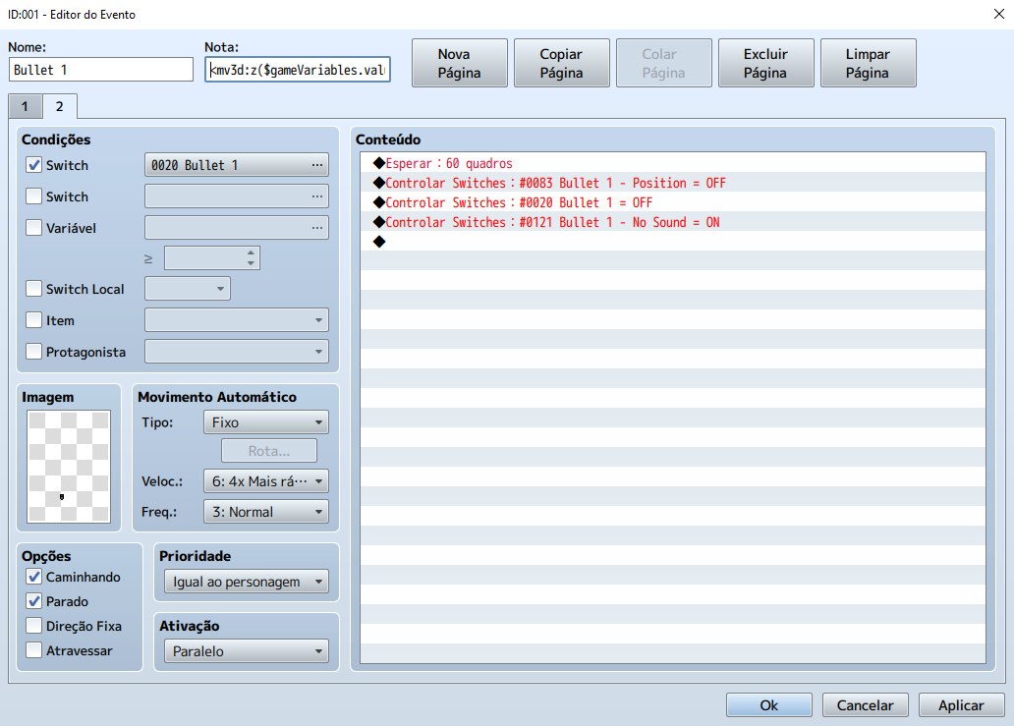This screenshot has height=726, width=1014.
Task: Open the Protagonista condition dropdown
Action: tap(237, 352)
